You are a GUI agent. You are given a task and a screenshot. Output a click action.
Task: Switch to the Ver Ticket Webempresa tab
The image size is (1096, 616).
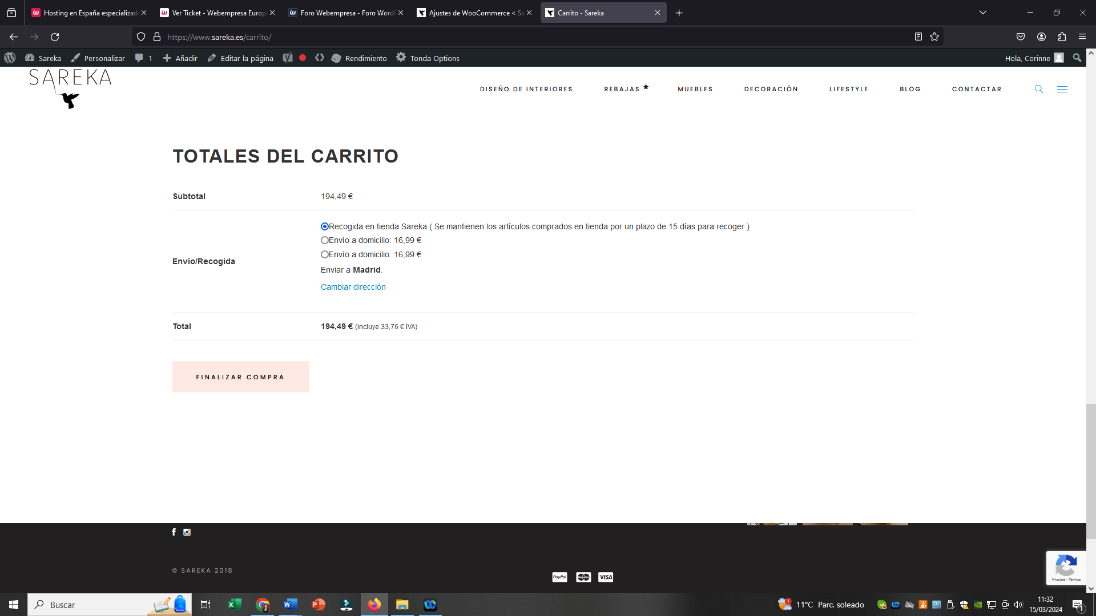coord(217,13)
